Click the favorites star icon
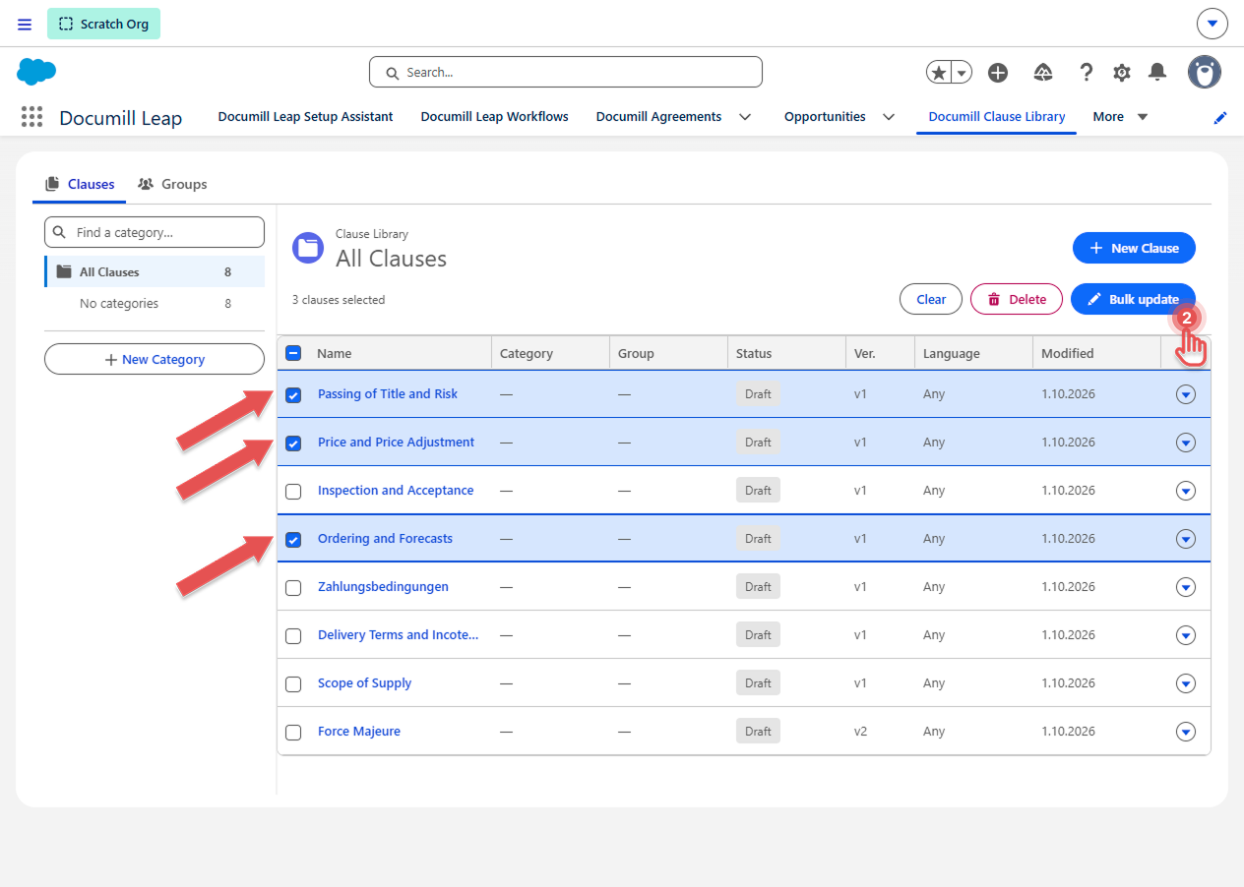The height and width of the screenshot is (887, 1244). [939, 72]
